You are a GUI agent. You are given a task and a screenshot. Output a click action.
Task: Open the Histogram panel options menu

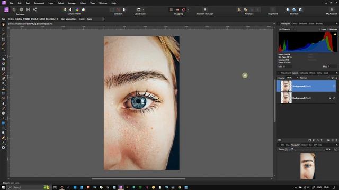tap(337, 24)
